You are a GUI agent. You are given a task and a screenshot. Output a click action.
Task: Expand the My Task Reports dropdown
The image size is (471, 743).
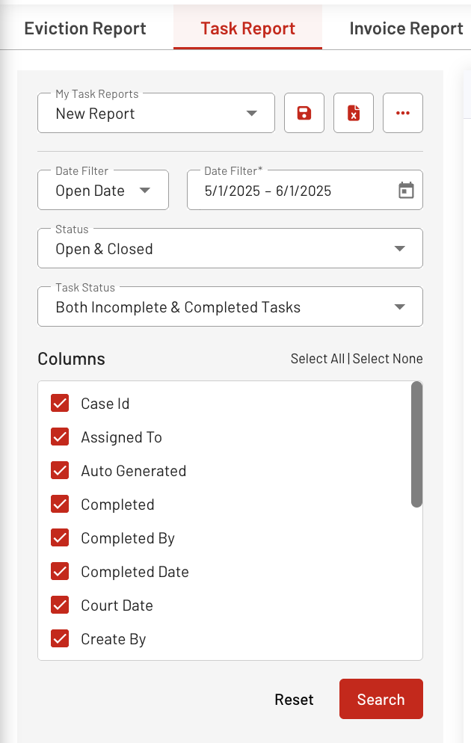coord(156,113)
